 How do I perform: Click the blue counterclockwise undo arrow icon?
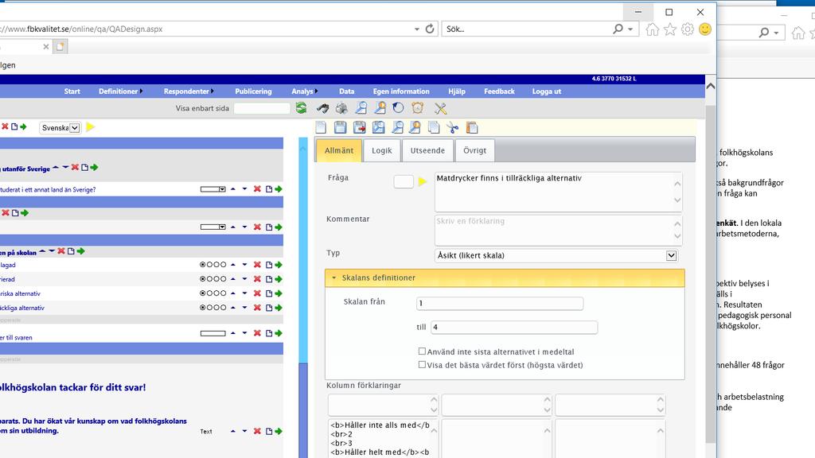(x=398, y=108)
